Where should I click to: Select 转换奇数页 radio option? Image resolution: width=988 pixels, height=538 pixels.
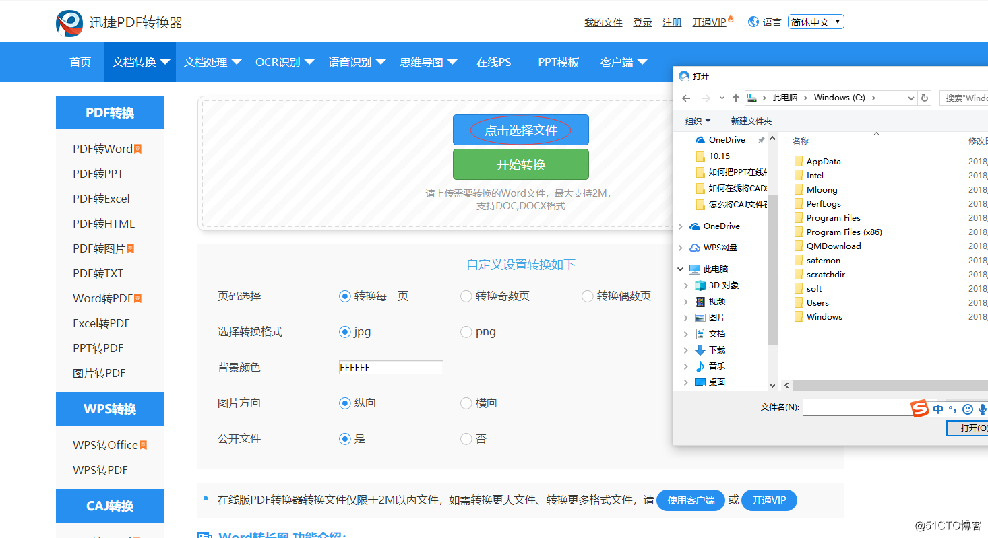(x=466, y=296)
